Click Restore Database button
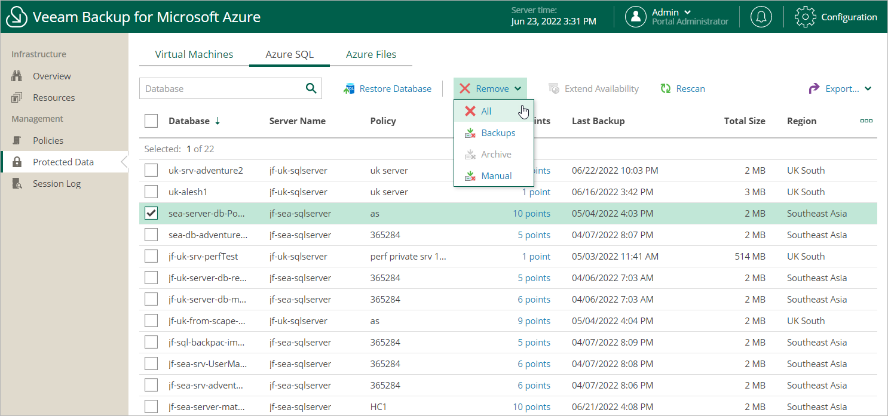Image resolution: width=888 pixels, height=416 pixels. 387,89
